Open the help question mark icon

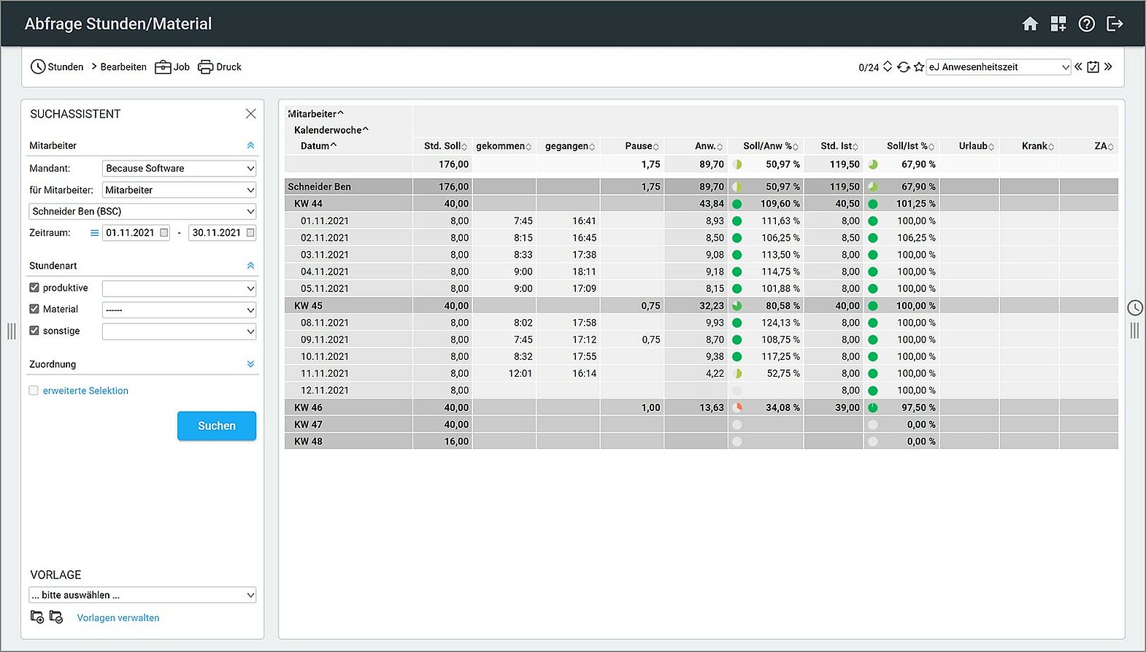tap(1086, 24)
